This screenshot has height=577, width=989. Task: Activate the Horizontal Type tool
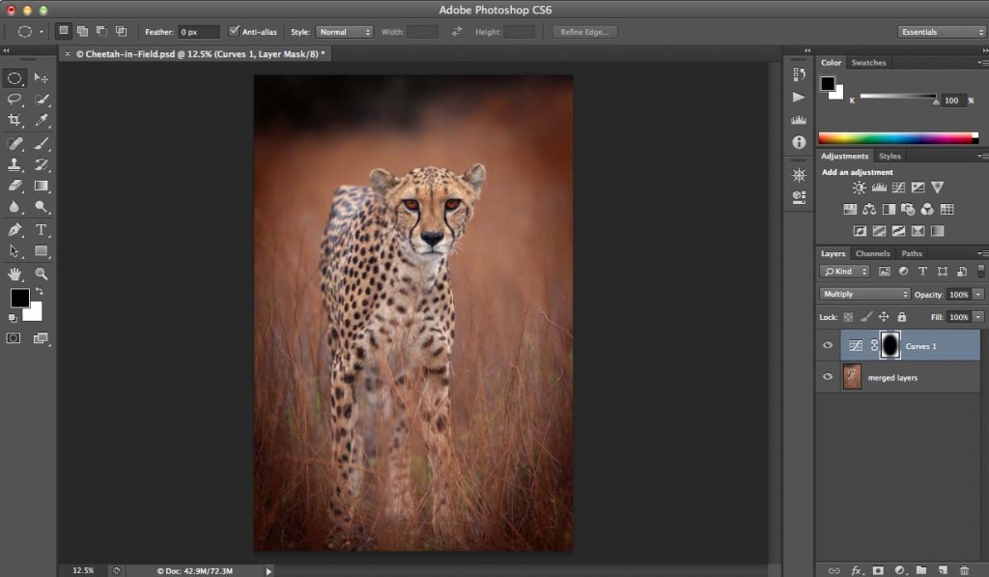pos(42,229)
